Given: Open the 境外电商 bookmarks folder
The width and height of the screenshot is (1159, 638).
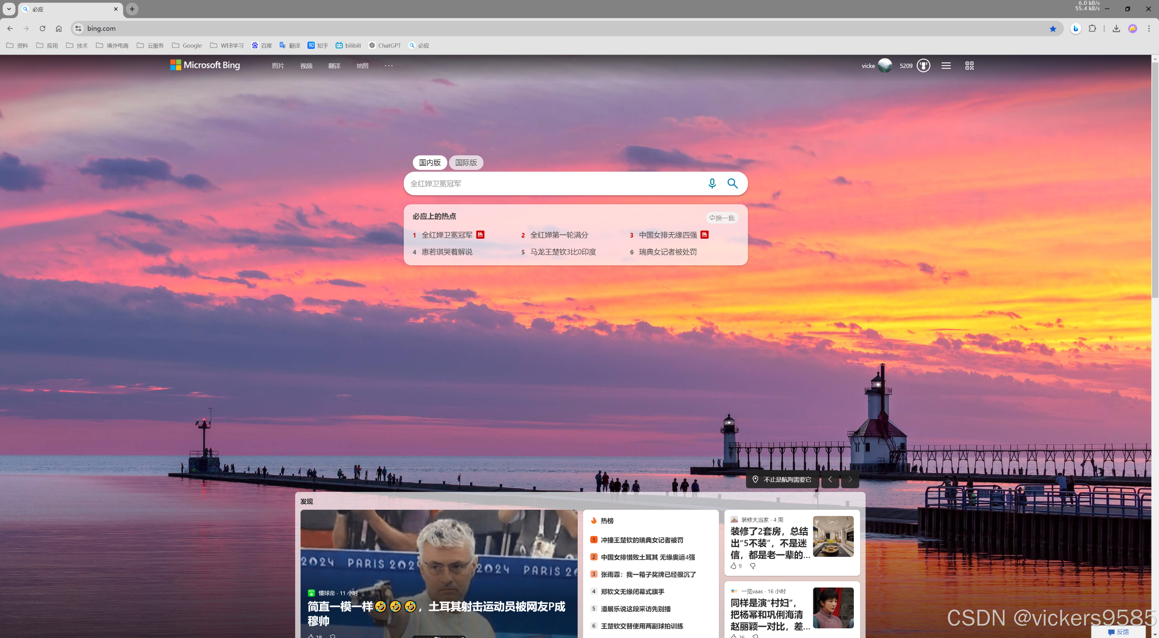Looking at the screenshot, I should coord(112,46).
